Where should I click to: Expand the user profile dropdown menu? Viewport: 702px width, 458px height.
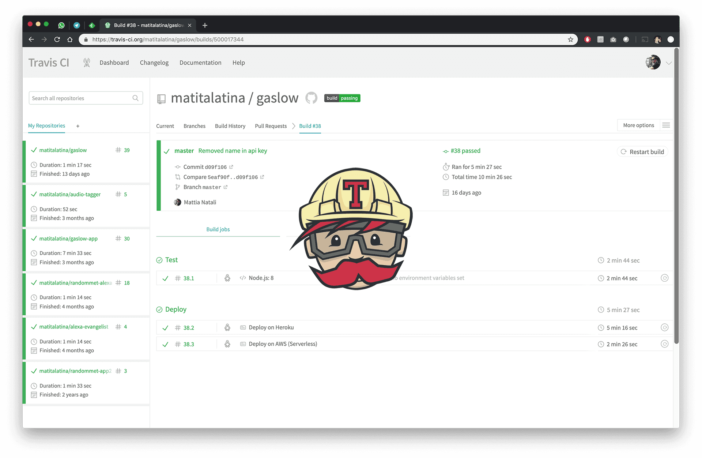pos(669,62)
